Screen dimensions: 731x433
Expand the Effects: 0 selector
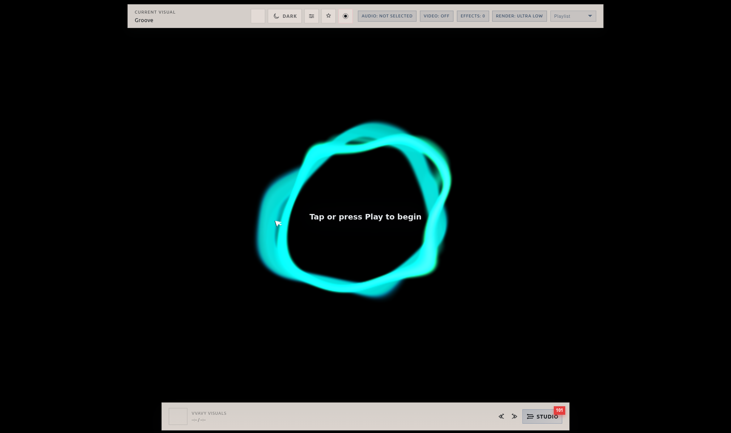point(473,16)
